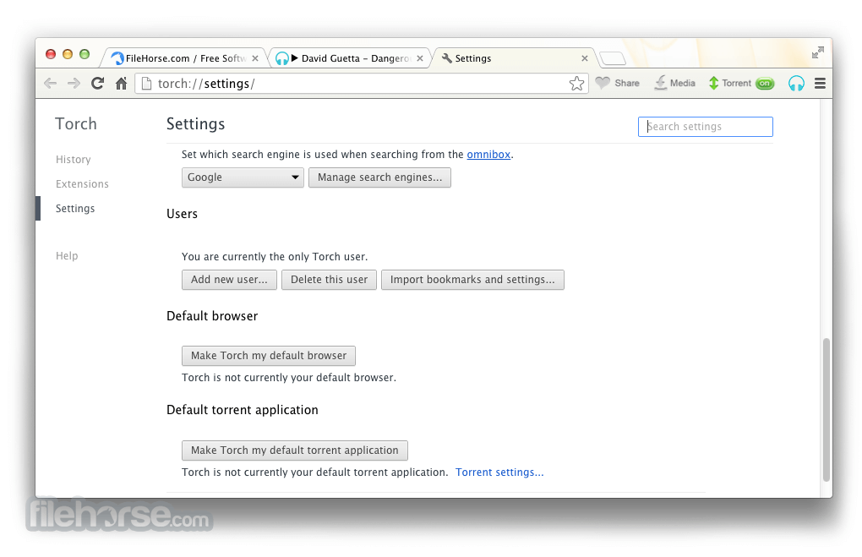
Task: Make Torch my default browser
Action: coord(269,356)
